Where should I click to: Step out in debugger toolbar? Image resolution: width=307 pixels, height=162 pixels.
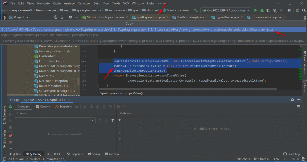tap(104, 106)
